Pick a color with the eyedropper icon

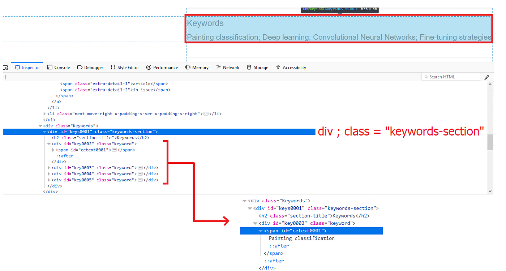point(487,77)
